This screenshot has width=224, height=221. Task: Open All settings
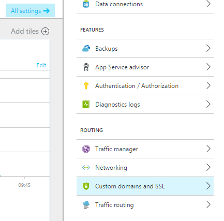click(x=30, y=11)
